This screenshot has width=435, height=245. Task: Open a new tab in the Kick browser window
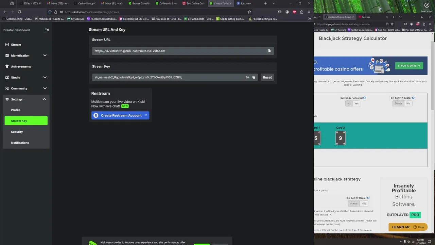click(265, 3)
